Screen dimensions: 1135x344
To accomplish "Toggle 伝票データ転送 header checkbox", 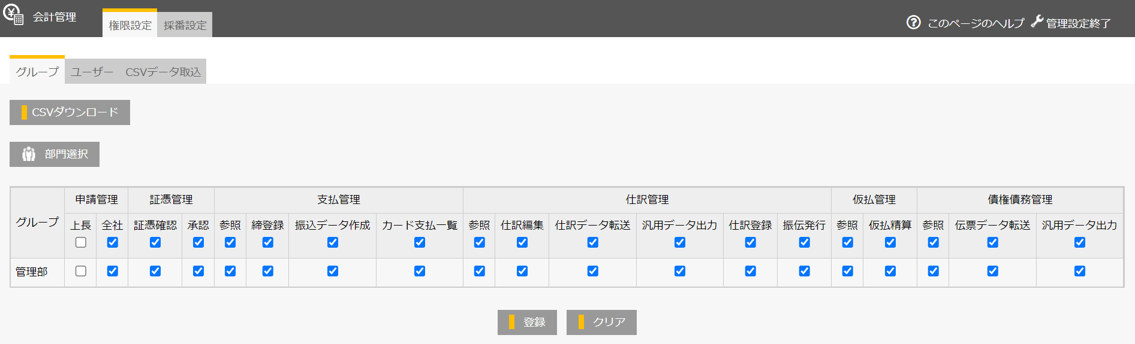I will coord(993,242).
